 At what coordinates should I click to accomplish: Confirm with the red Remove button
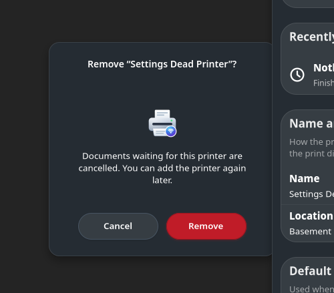tap(206, 226)
